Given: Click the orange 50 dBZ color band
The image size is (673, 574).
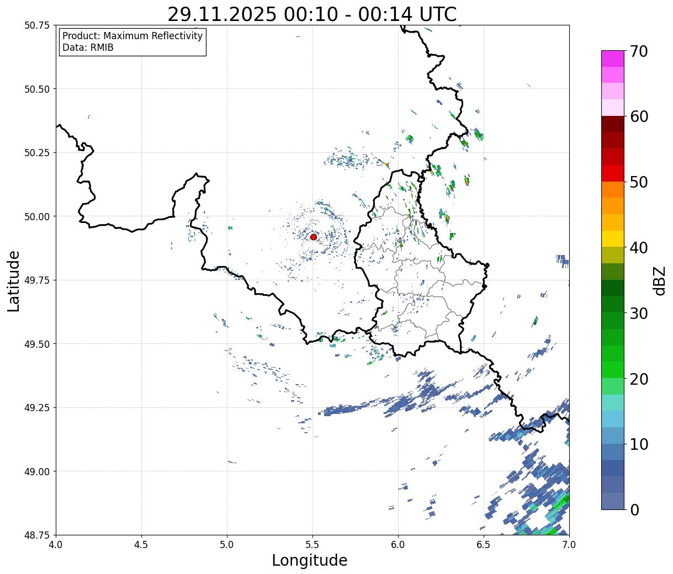Looking at the screenshot, I should click(x=613, y=189).
